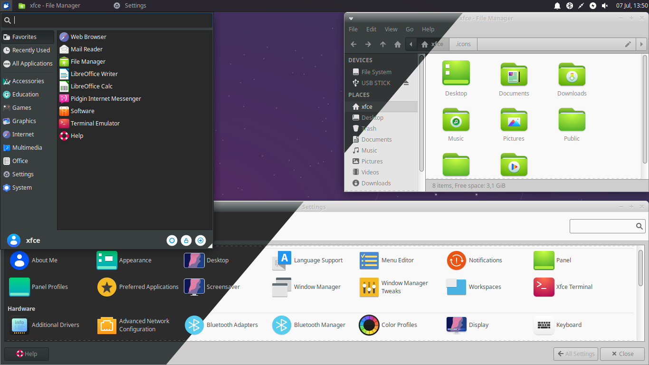The image size is (649, 365).
Task: Click the Whisker menu search field
Action: coord(107,20)
